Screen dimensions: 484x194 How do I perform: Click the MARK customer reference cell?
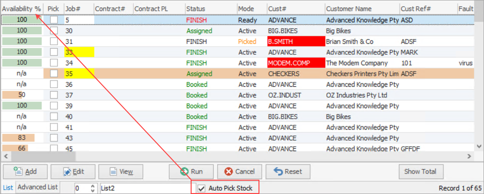[x=409, y=52]
